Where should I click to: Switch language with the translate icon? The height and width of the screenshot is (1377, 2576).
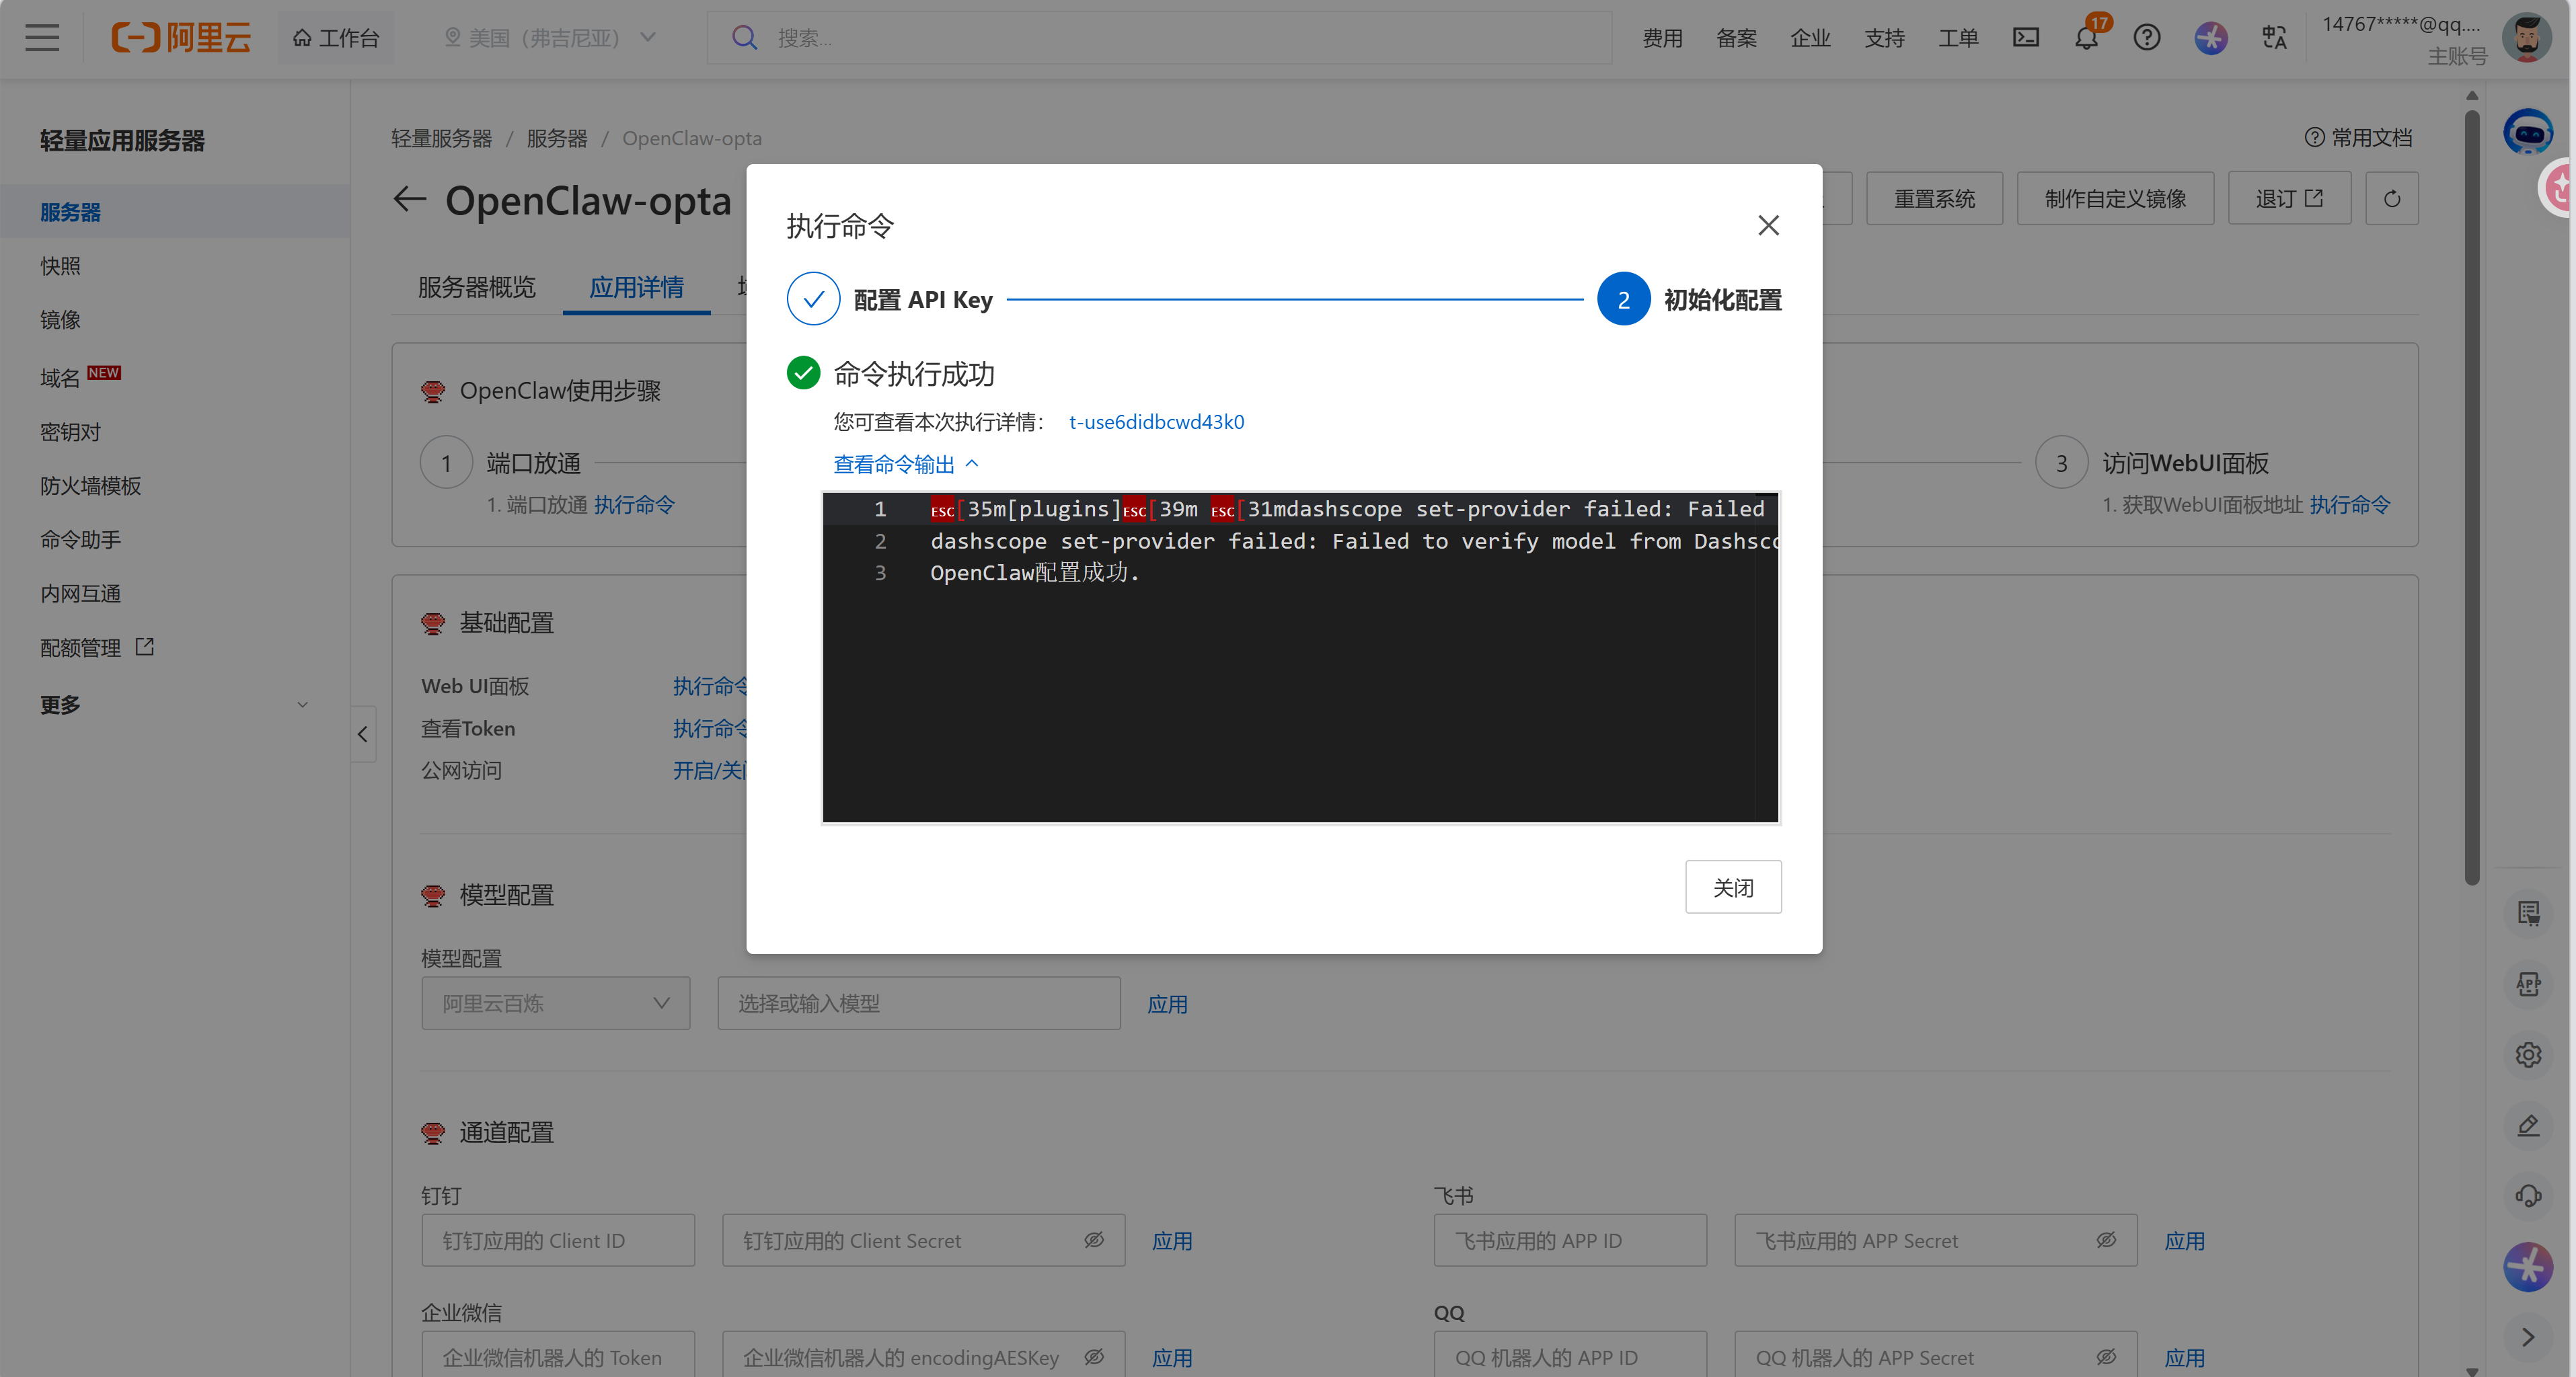click(2274, 38)
